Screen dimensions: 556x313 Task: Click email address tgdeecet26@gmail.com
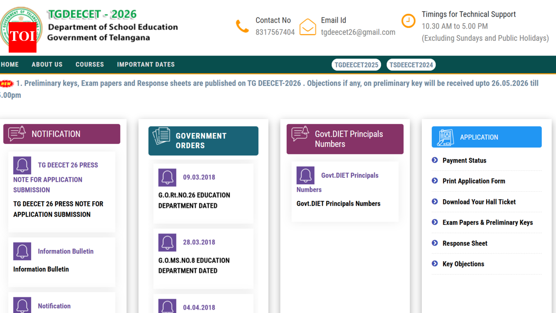click(358, 32)
